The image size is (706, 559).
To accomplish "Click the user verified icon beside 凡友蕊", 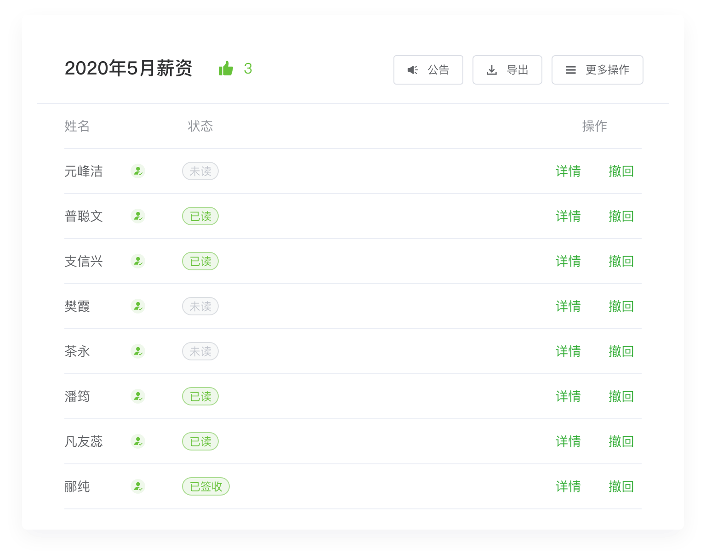I will pos(137,441).
